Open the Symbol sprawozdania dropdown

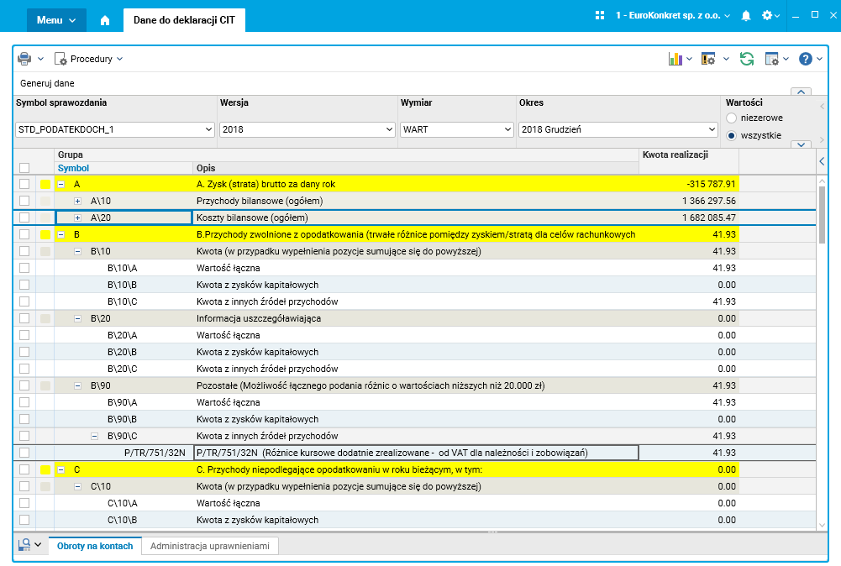[116, 130]
